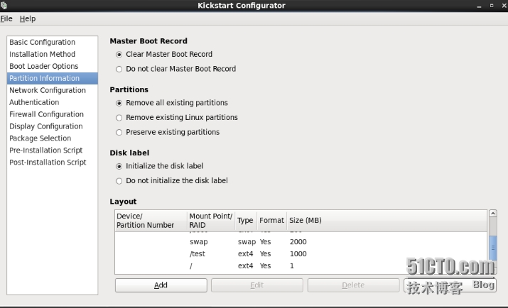Click Device/Partition Number column header
This screenshot has height=308, width=508.
click(x=151, y=221)
